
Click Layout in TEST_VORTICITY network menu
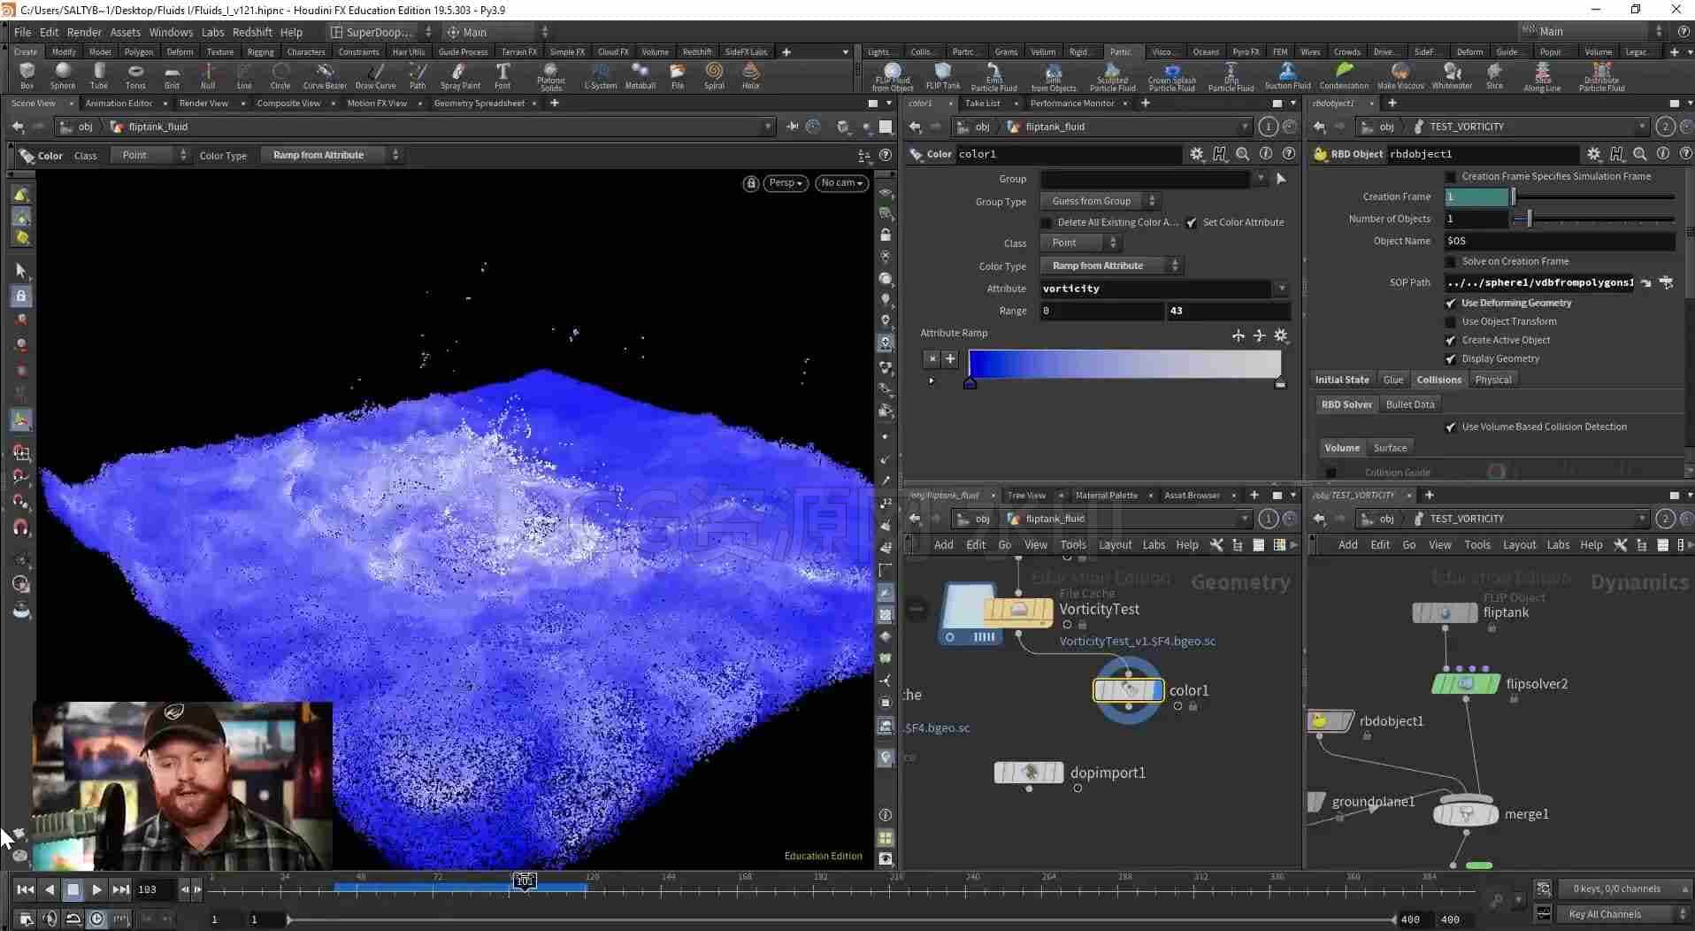click(1519, 545)
